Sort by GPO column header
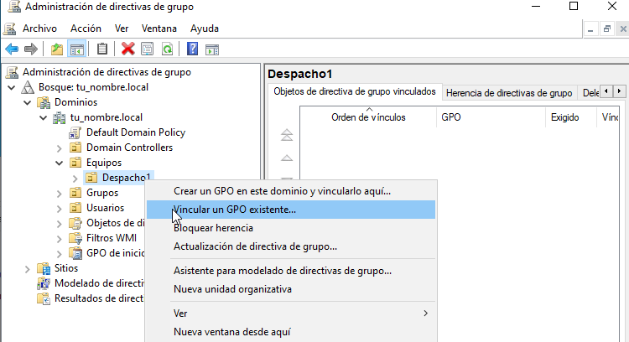 pos(491,117)
